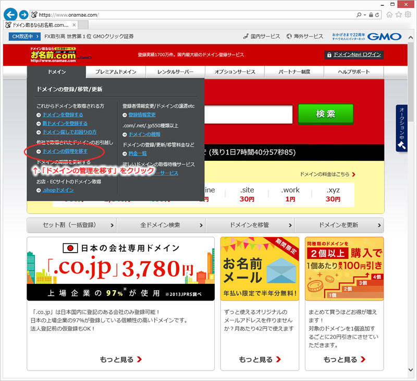Viewport: 417px width, 381px height.
Task: Click the page scrollbar up arrow
Action: [x=411, y=38]
